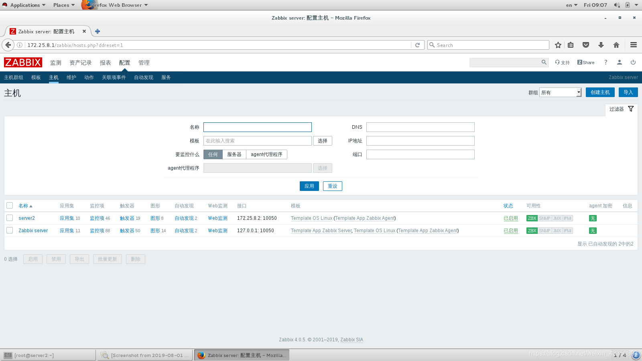Switch to 模板 submenu

click(36, 77)
